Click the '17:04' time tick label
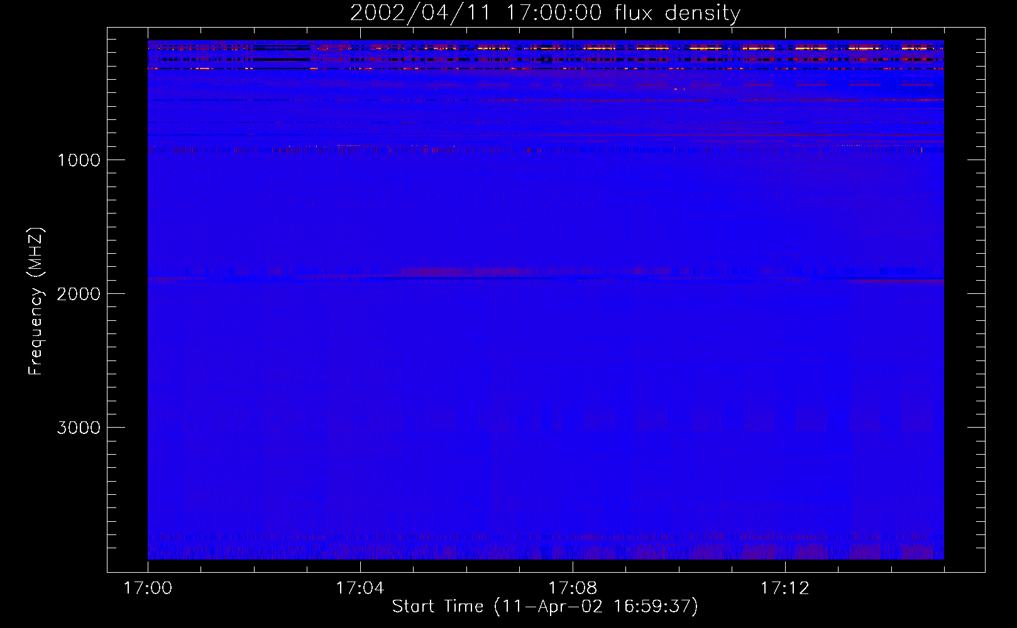The height and width of the screenshot is (628, 1017). pyautogui.click(x=360, y=588)
